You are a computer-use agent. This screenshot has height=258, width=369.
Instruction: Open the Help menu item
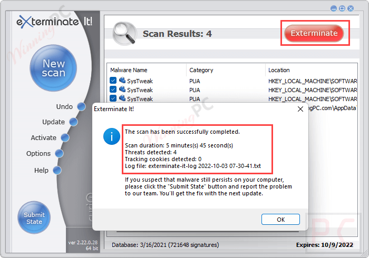coord(41,170)
